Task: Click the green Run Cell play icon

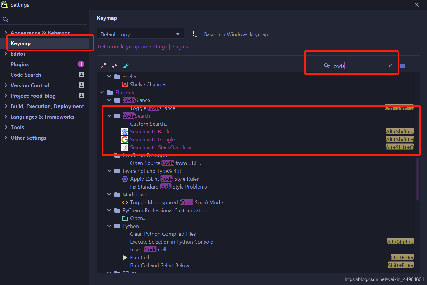Action: point(125,258)
